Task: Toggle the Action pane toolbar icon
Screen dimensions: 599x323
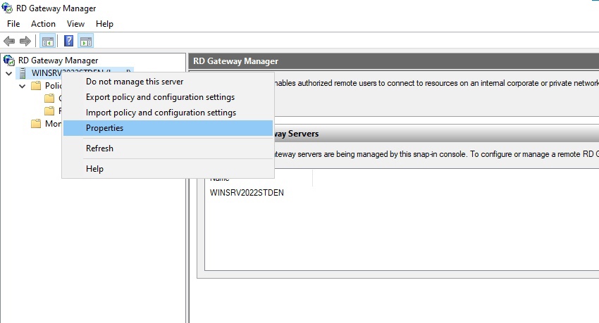Action: click(x=86, y=42)
